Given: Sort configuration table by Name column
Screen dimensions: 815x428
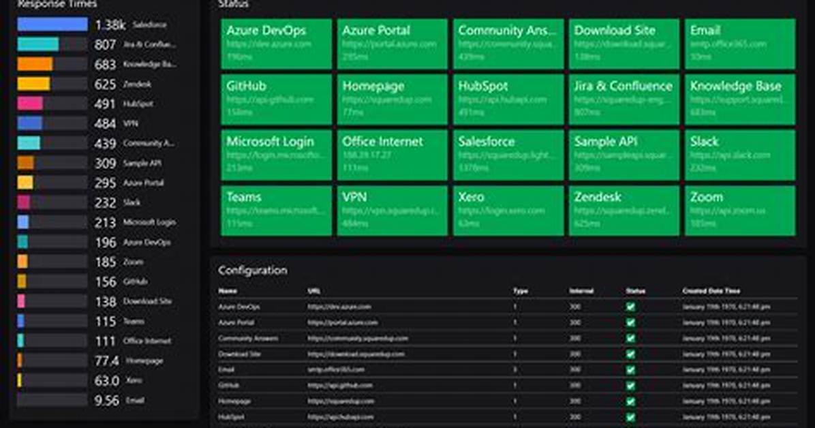Looking at the screenshot, I should coord(228,291).
